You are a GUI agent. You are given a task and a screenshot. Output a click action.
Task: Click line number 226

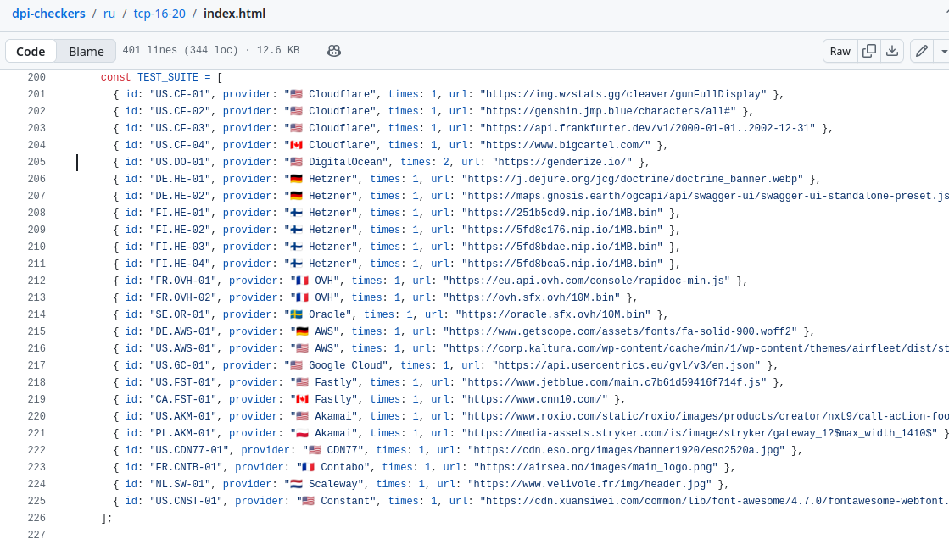(x=36, y=518)
